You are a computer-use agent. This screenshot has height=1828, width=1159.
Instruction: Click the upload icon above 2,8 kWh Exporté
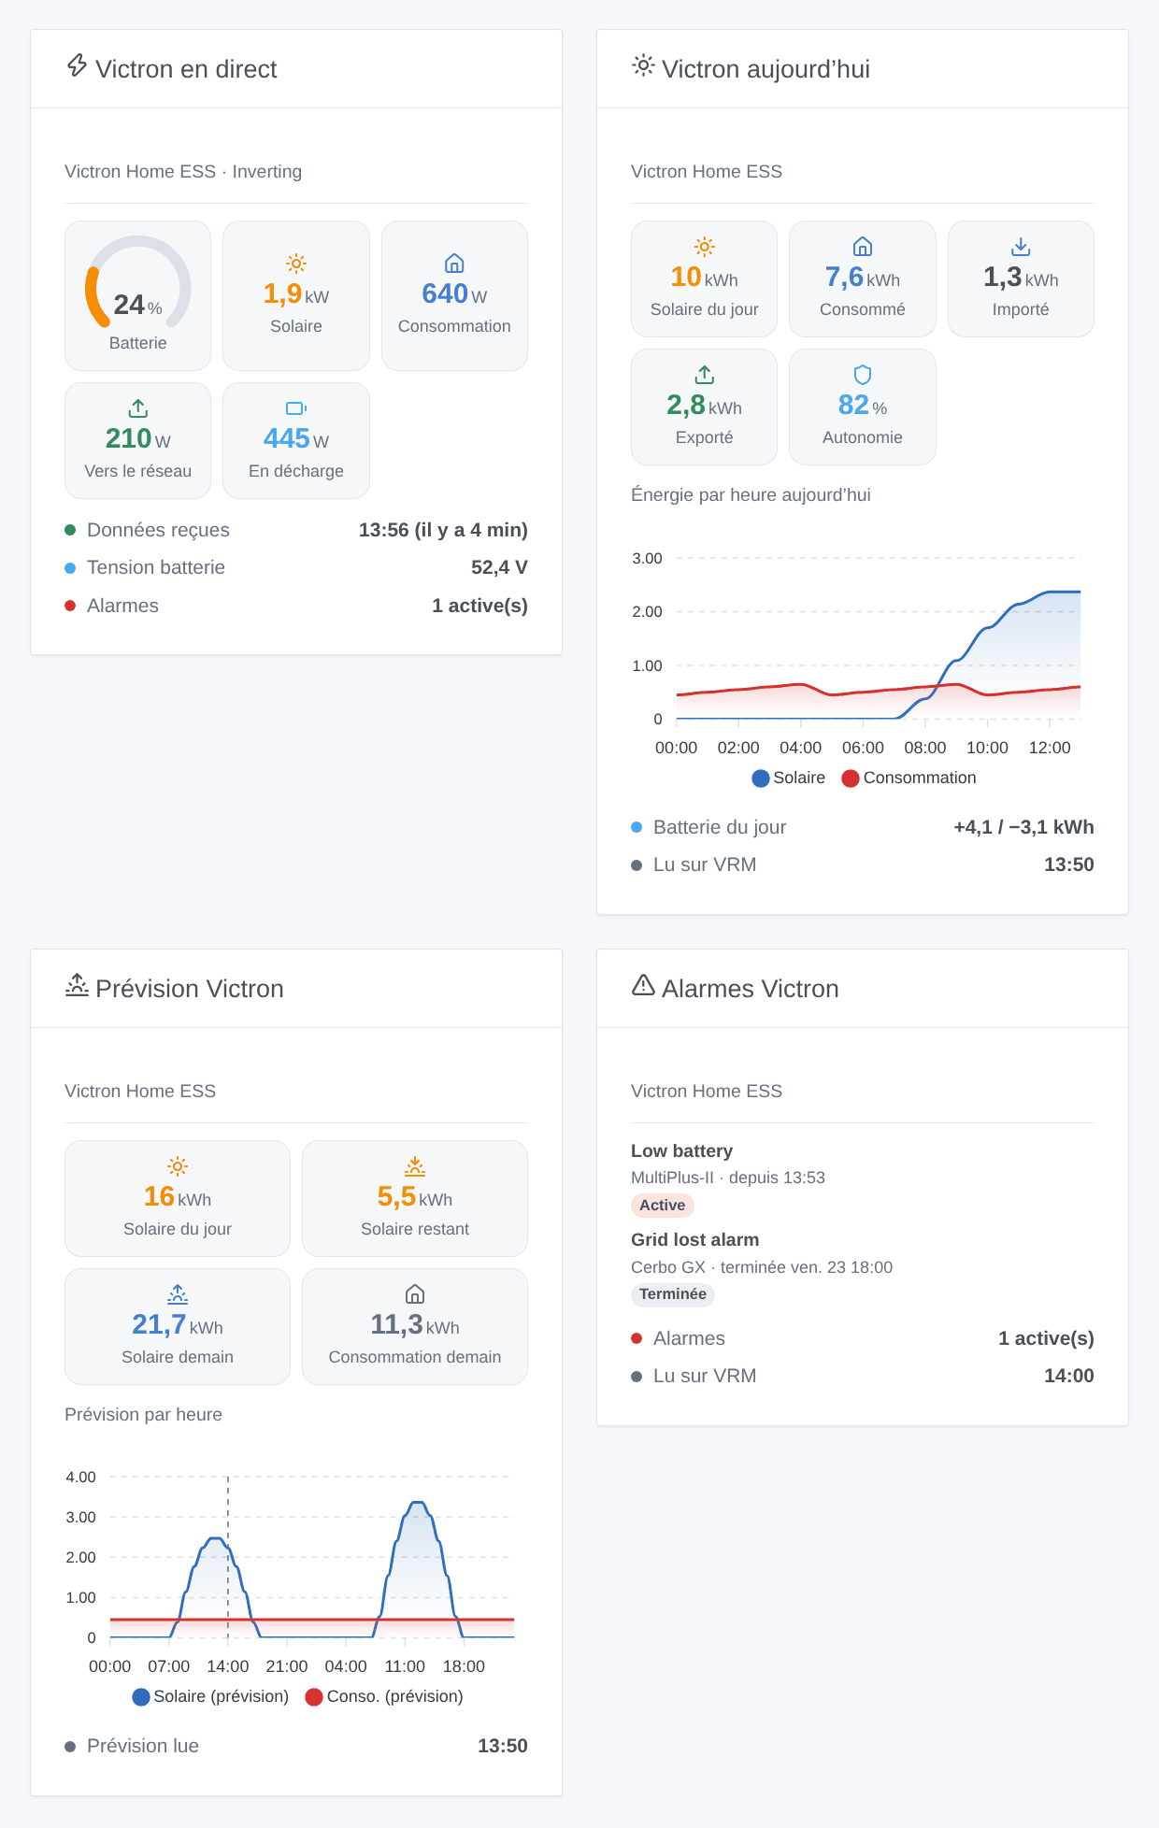(705, 375)
